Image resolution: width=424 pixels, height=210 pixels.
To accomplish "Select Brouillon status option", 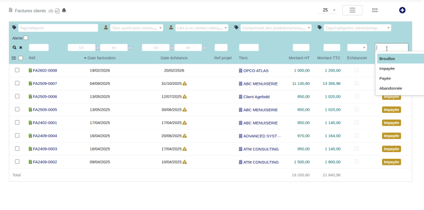I will point(400,58).
